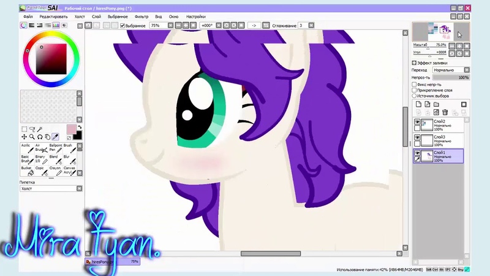Choose the Basic Brush tool
The width and height of the screenshot is (490, 276).
[x=27, y=159]
